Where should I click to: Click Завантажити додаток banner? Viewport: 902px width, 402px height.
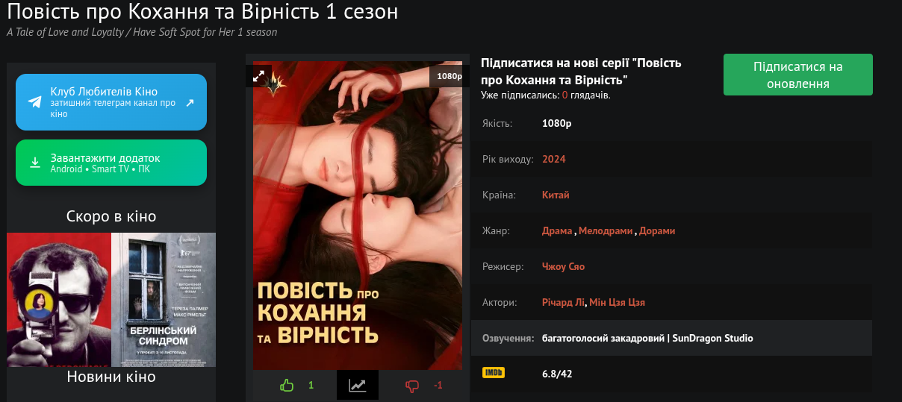111,163
